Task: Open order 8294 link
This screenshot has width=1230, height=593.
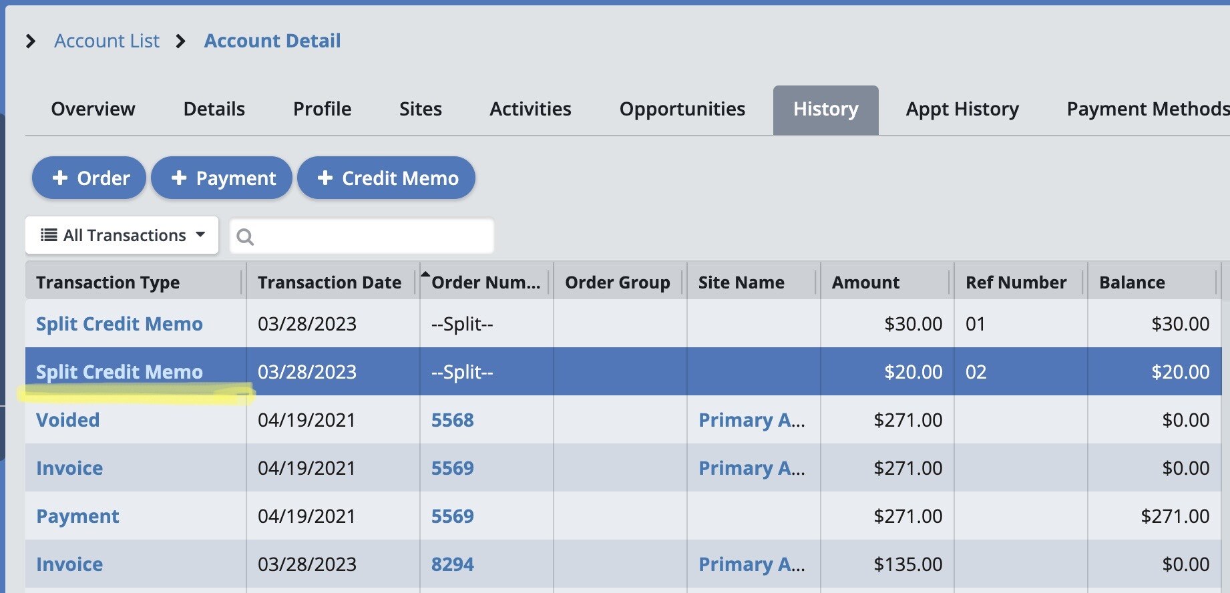Action: [x=452, y=564]
